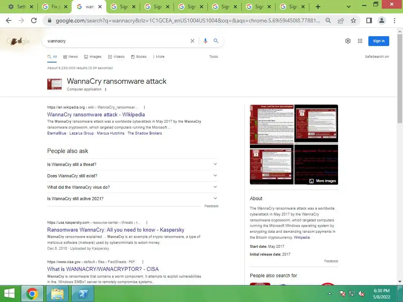Expand "Does WannaCry still exist?"
This screenshot has height=302, width=403.
(x=132, y=176)
